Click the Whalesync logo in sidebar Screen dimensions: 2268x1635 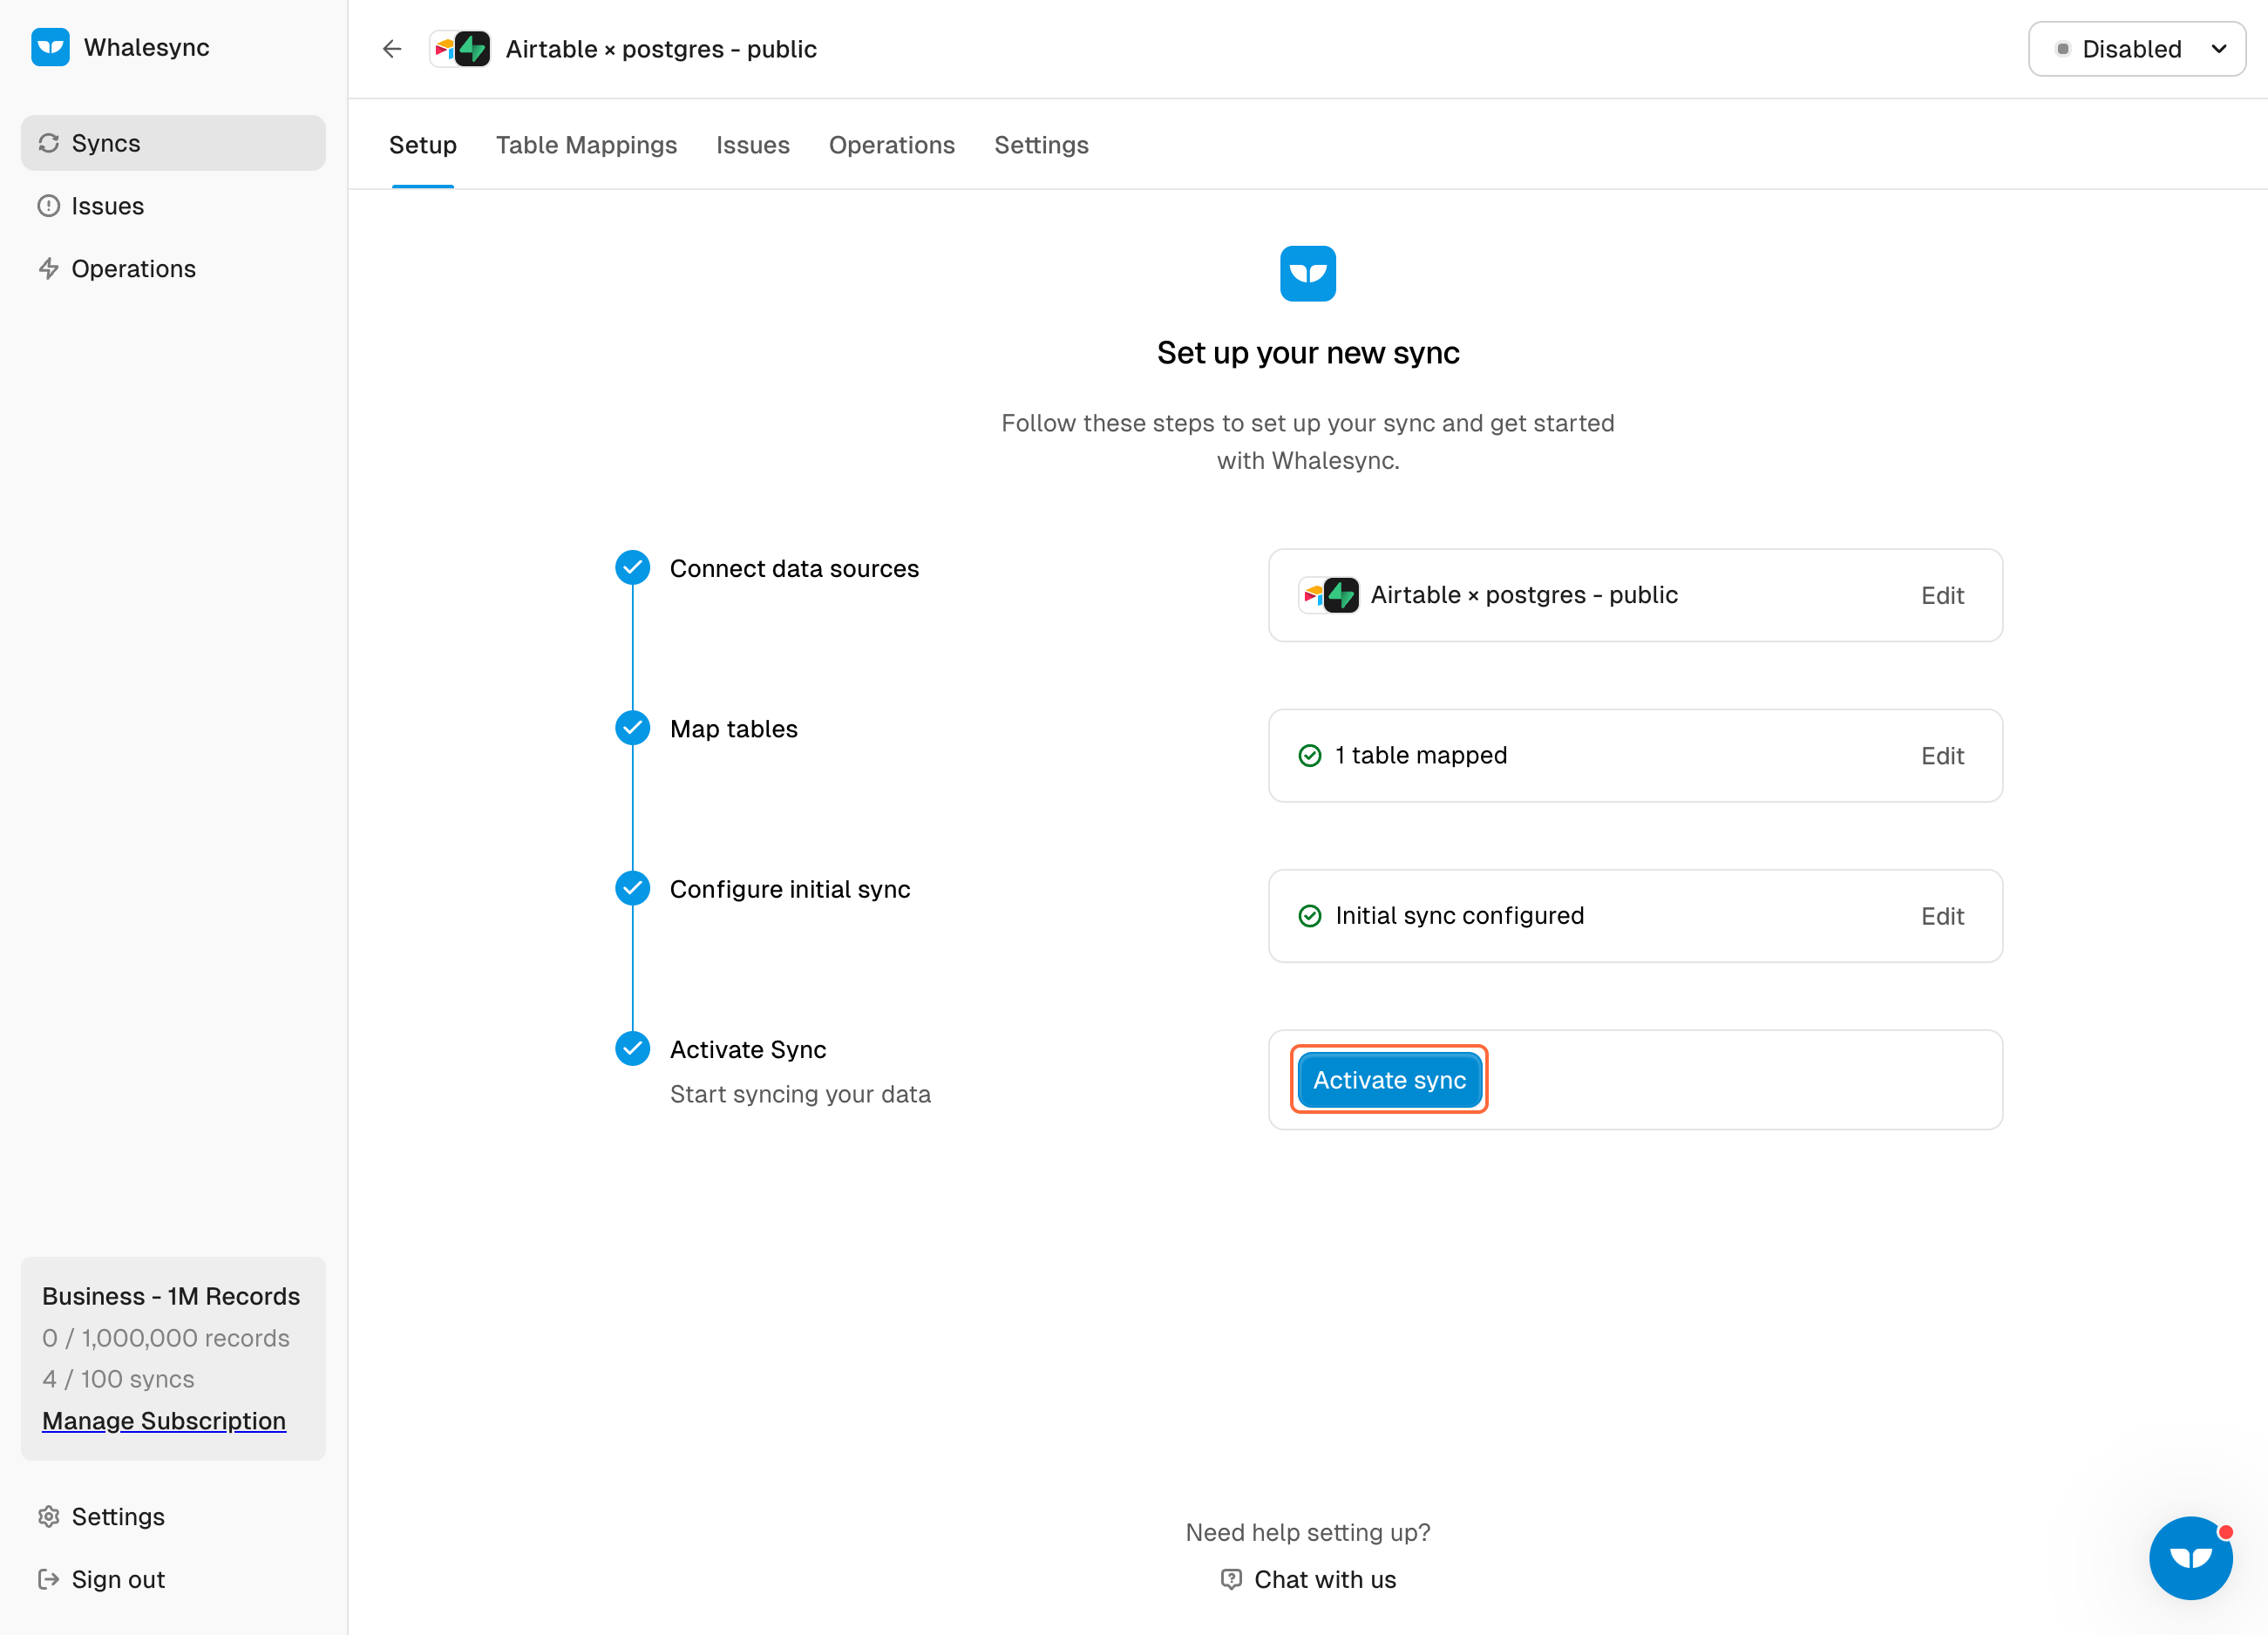pyautogui.click(x=50, y=47)
